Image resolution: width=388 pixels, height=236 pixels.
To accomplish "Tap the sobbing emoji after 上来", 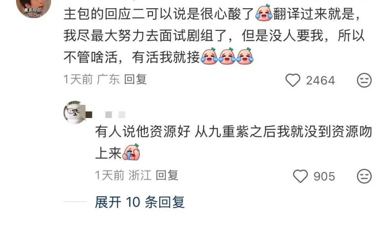I will pos(131,152).
